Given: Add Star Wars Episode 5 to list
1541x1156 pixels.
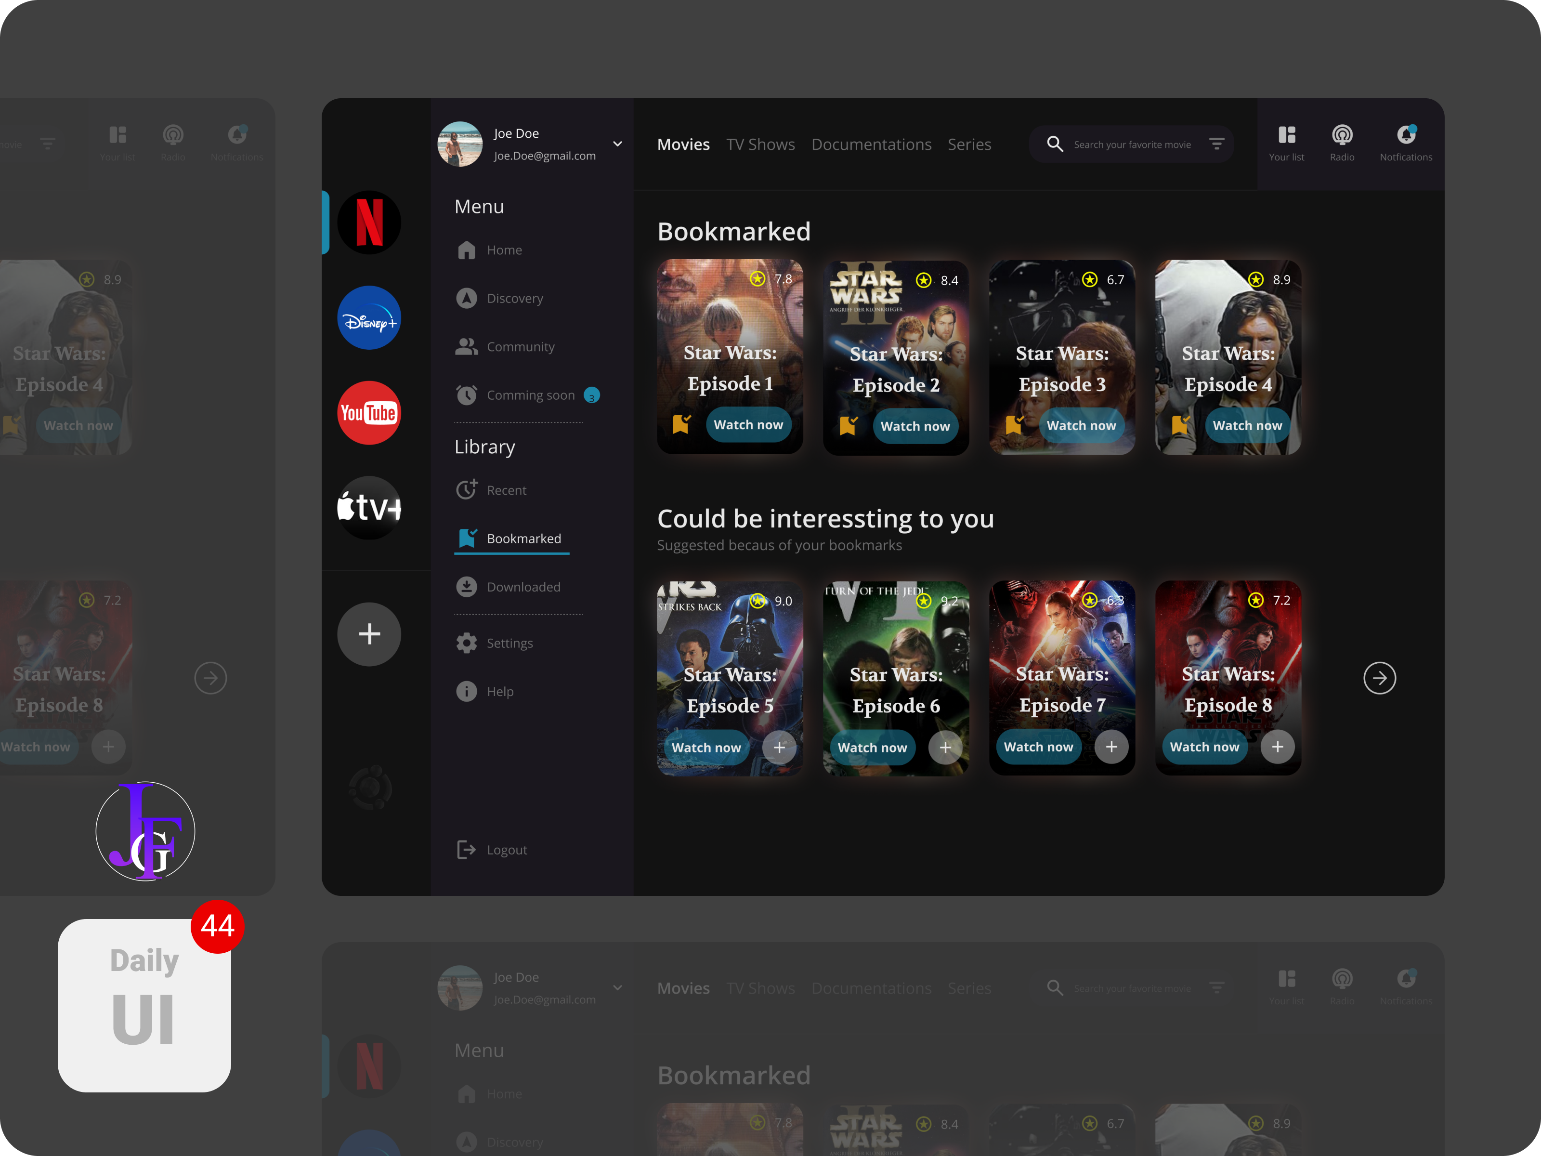Looking at the screenshot, I should [779, 748].
